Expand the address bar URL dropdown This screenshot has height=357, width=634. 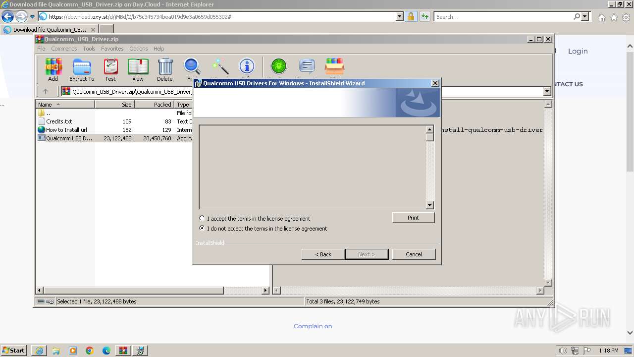click(400, 17)
